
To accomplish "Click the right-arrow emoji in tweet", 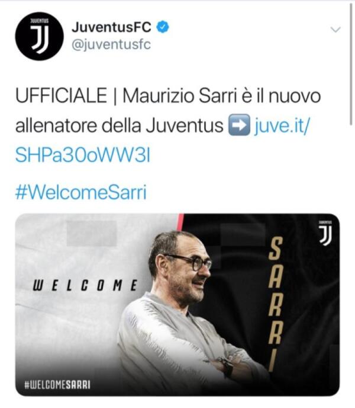I will tap(239, 125).
